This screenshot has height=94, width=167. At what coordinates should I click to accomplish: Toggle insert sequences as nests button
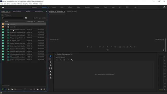click(x=57, y=60)
